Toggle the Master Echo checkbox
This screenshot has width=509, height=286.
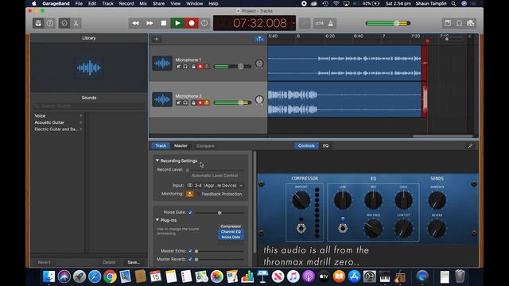(x=190, y=251)
